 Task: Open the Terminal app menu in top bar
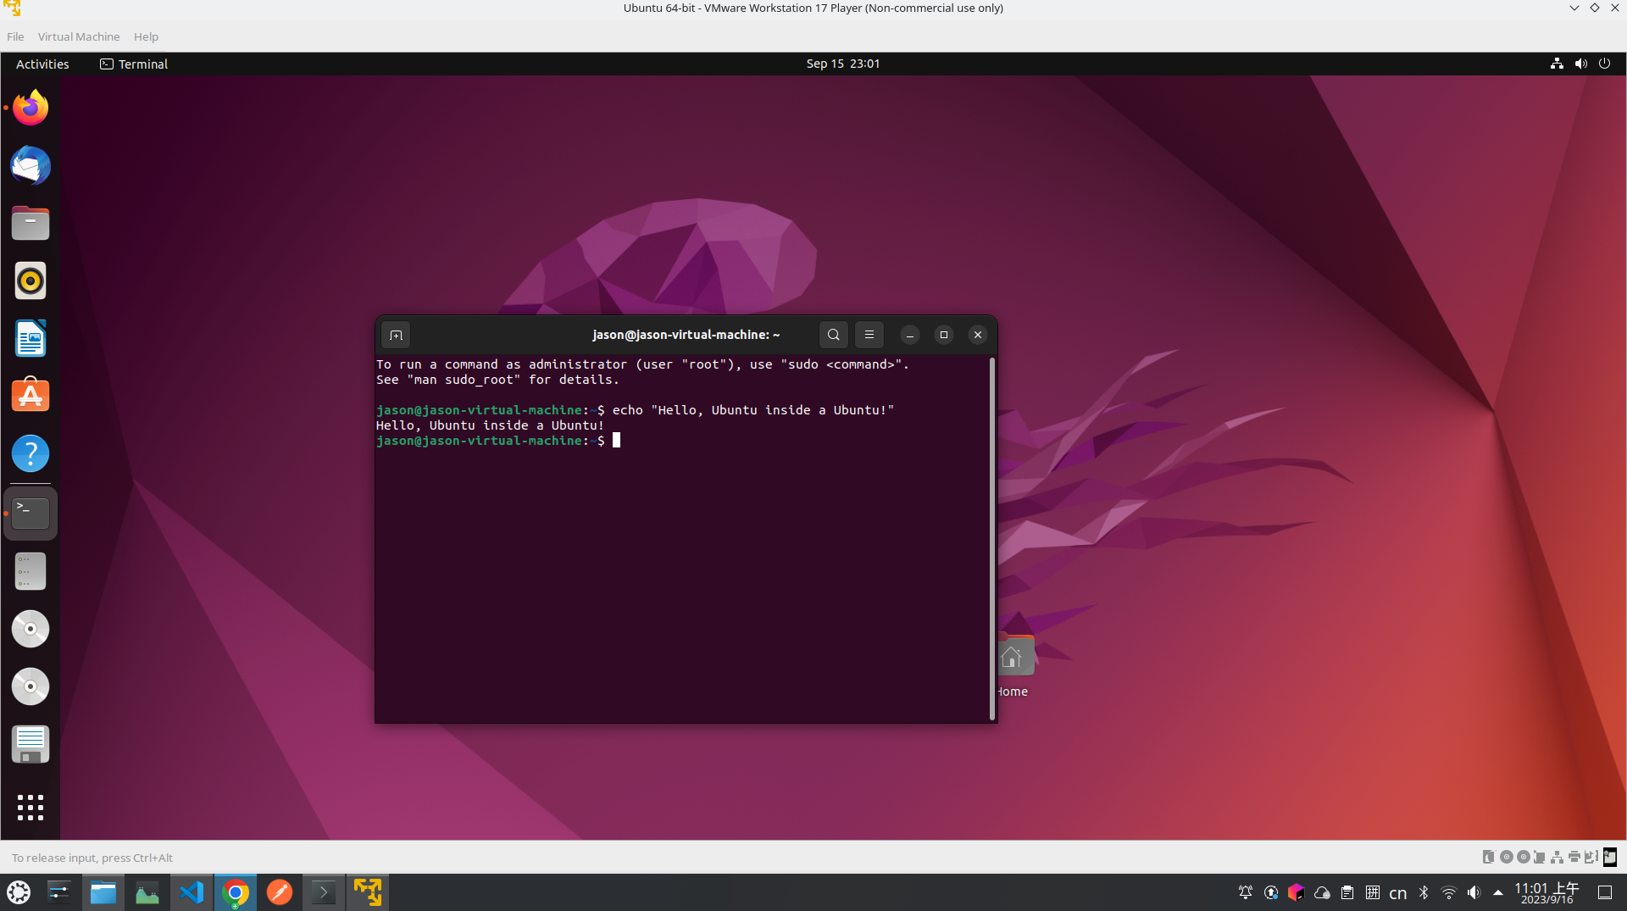pyautogui.click(x=134, y=64)
